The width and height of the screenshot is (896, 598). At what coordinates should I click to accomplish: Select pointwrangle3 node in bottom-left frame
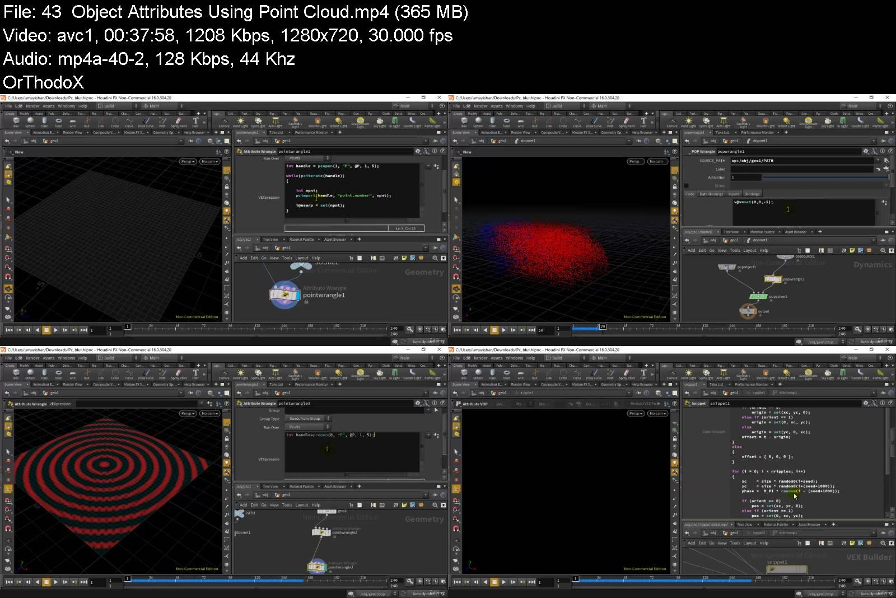pos(317,567)
